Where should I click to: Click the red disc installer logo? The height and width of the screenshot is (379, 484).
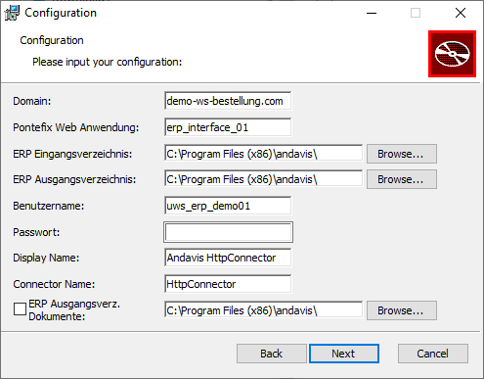tap(452, 54)
